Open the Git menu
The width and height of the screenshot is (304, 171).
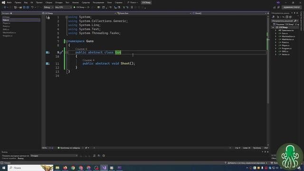click(32, 2)
